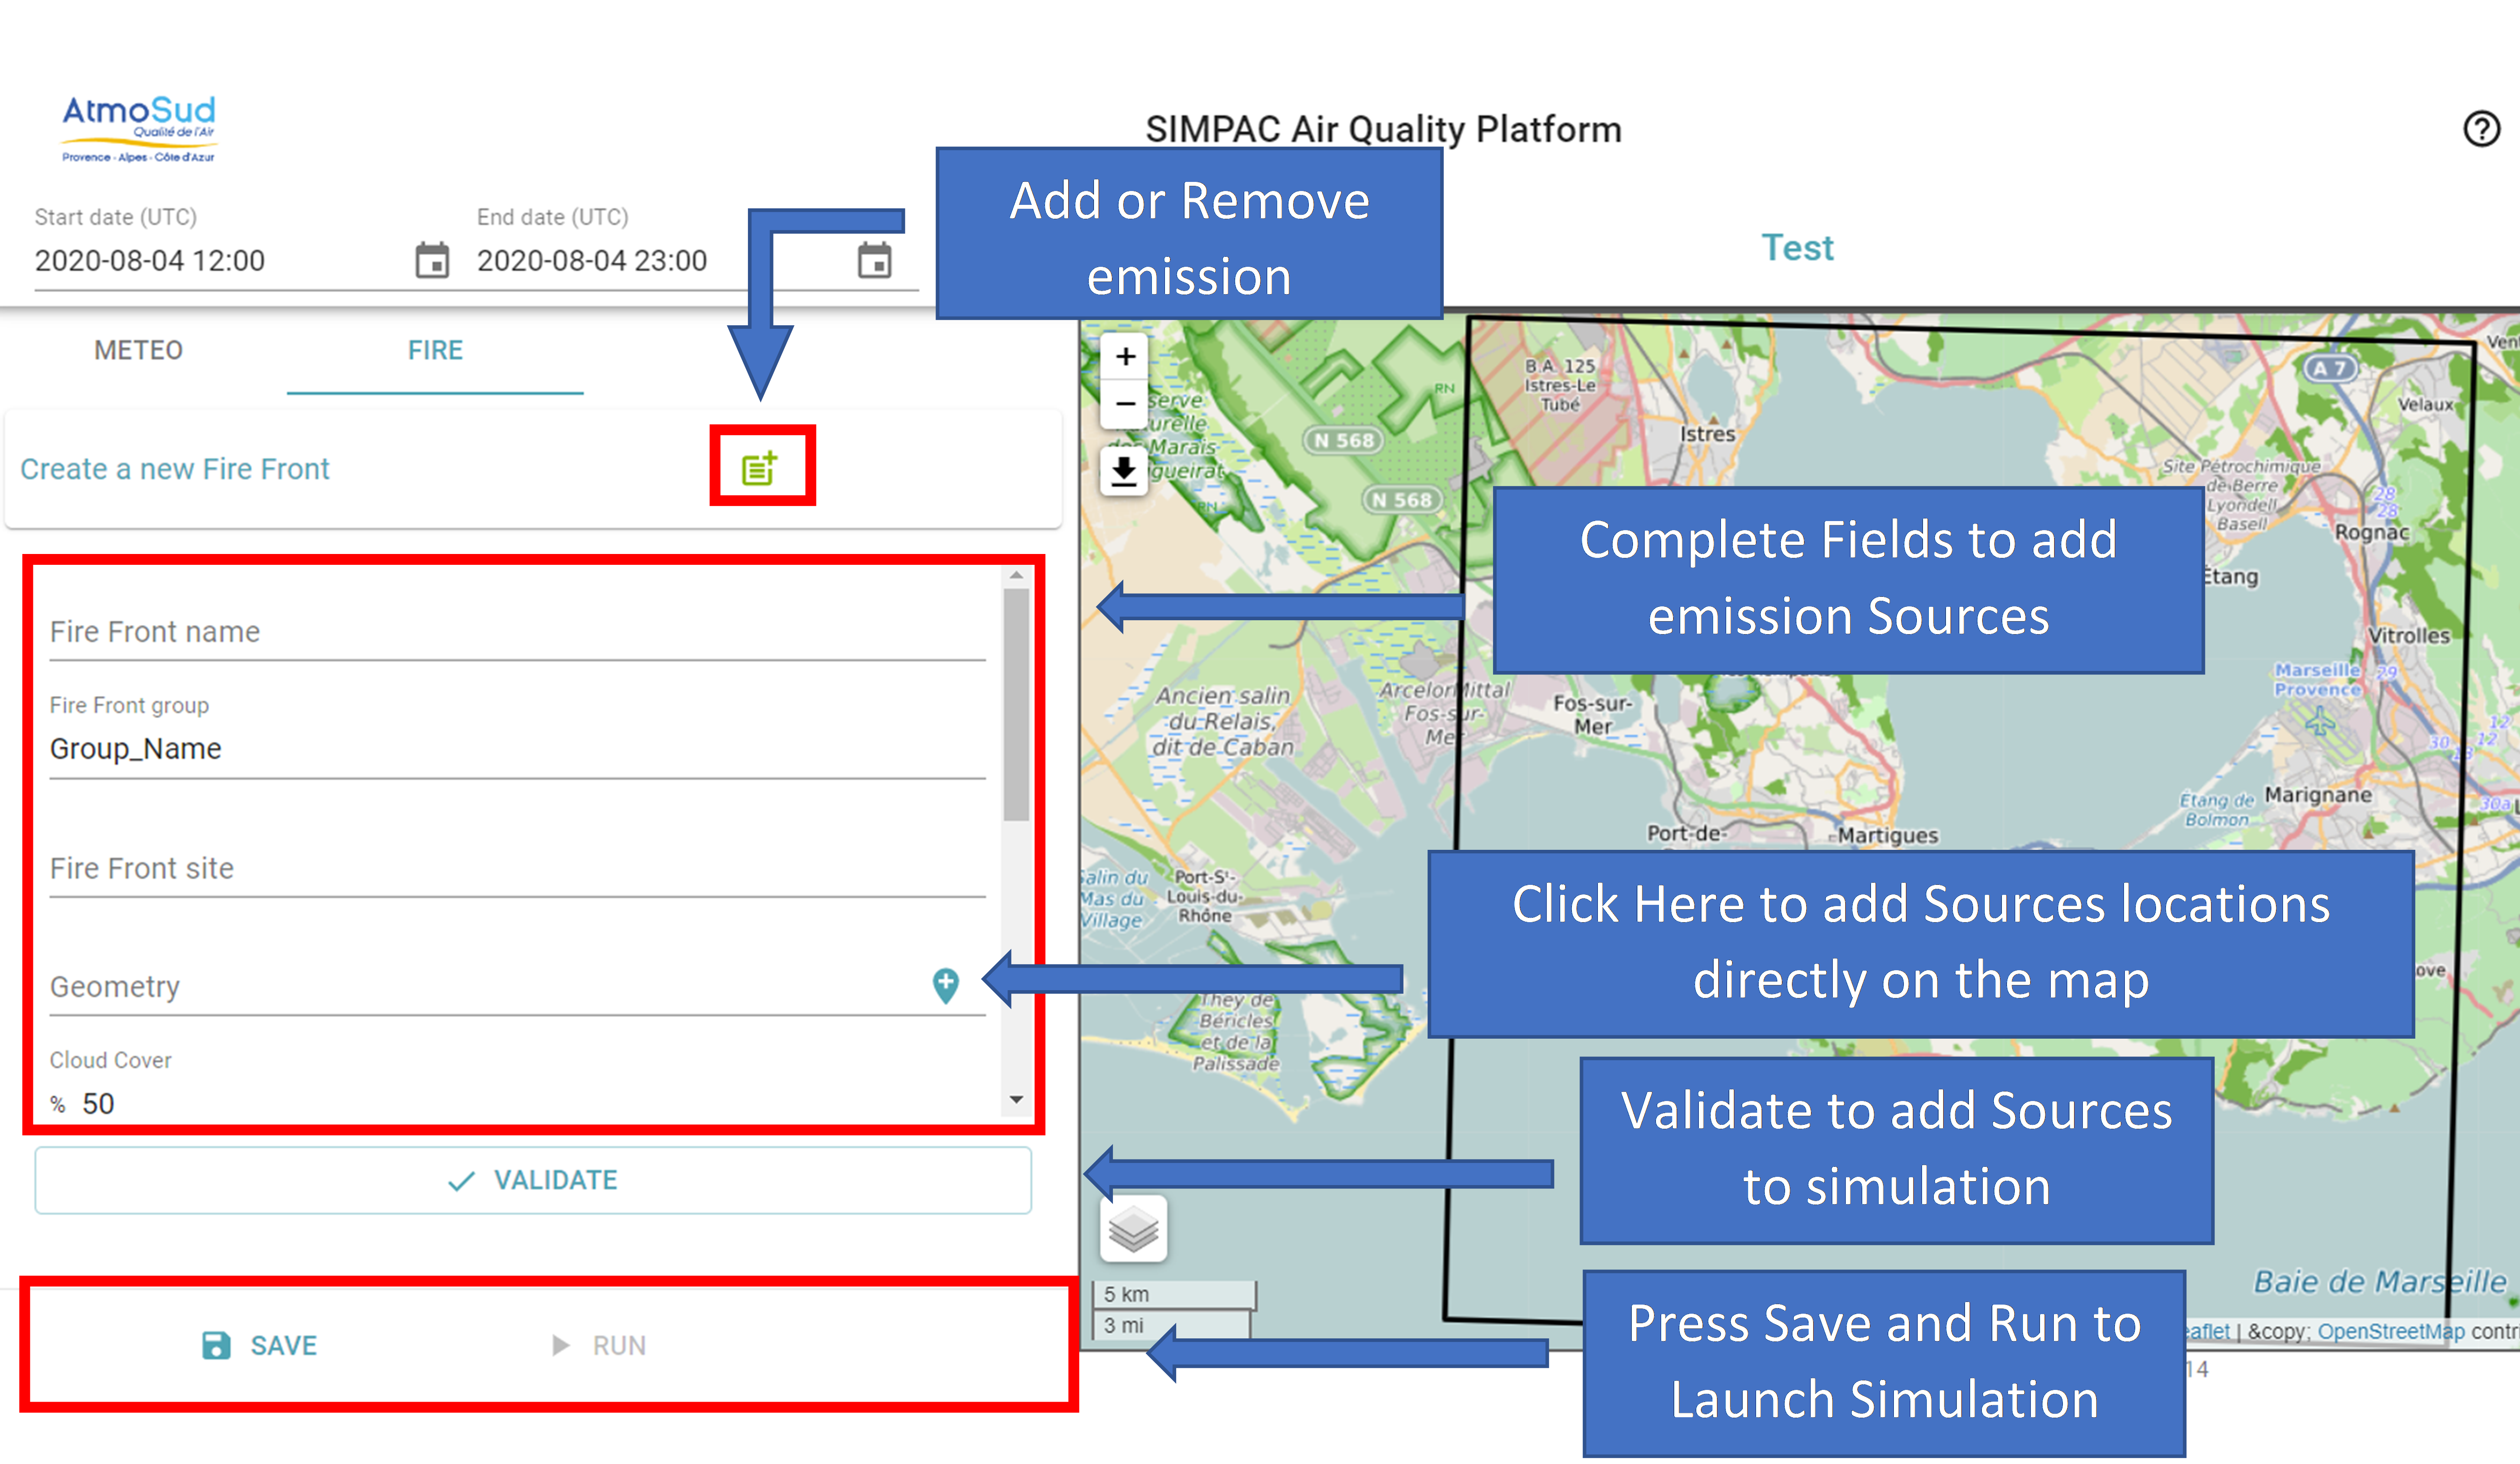Click the Rognac label on the map
2520x1464 pixels.
pos(2372,533)
